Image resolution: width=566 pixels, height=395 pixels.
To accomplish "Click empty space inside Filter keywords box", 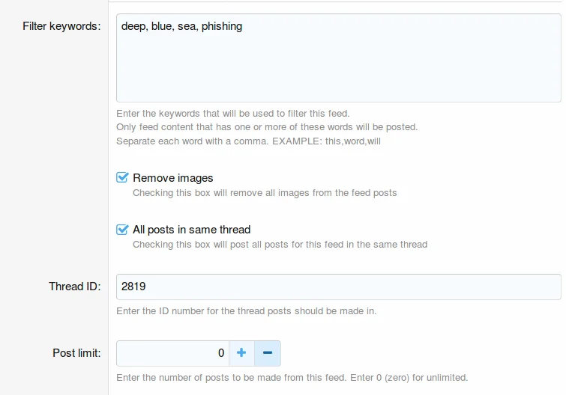I will (x=339, y=68).
